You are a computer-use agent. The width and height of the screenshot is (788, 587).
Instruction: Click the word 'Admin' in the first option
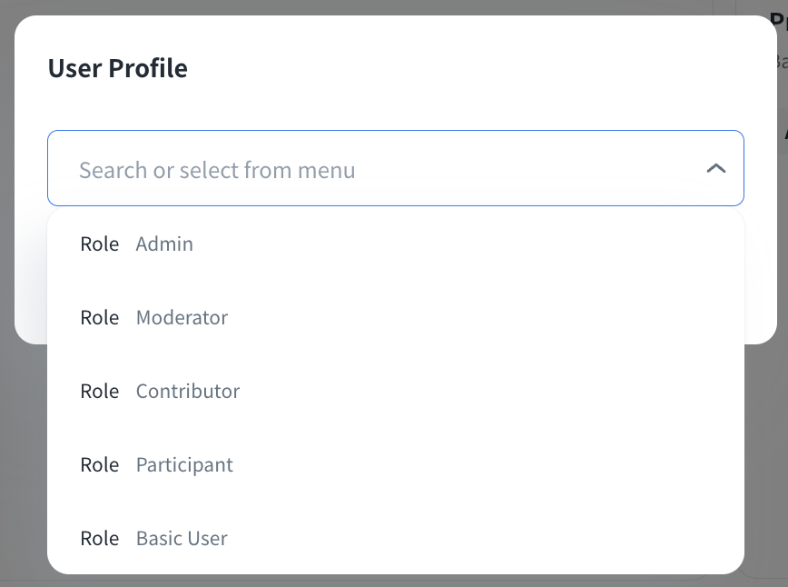pyautogui.click(x=164, y=244)
